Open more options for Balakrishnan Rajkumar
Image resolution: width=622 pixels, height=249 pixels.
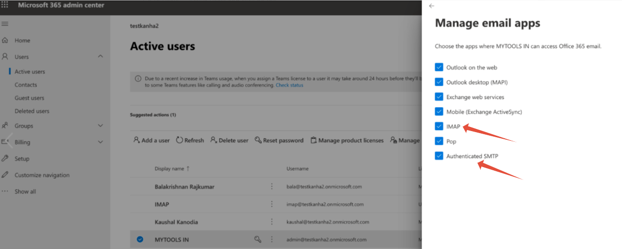tap(272, 186)
